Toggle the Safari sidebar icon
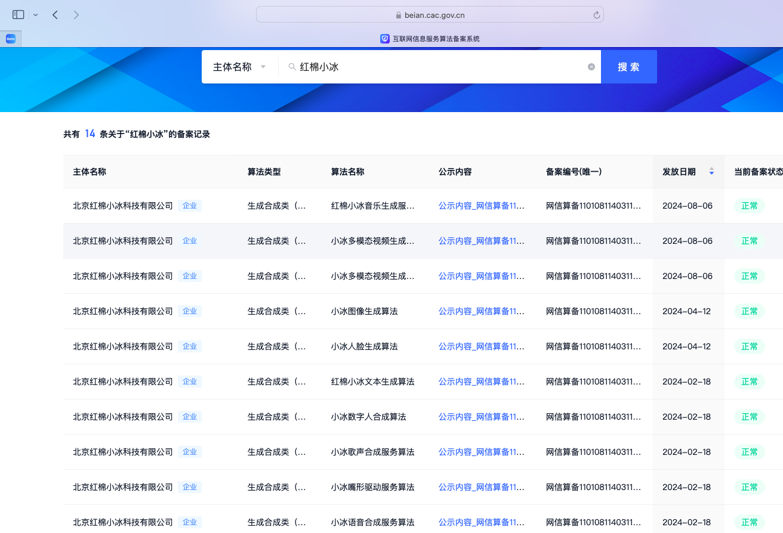Screen dimensions: 783x533 tap(19, 14)
